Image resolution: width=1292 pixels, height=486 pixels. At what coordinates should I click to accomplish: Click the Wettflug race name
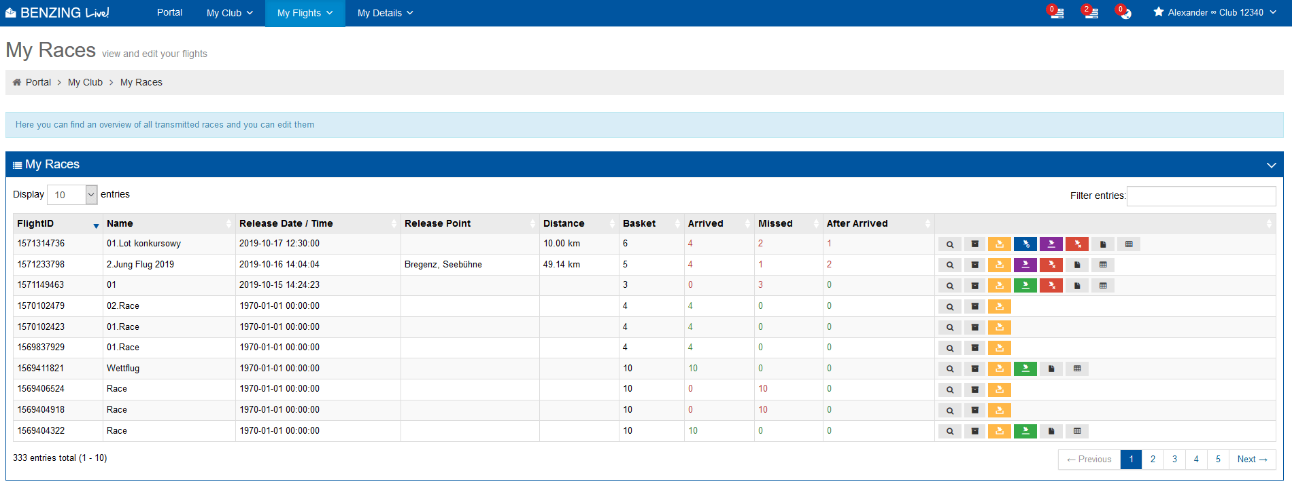tap(123, 369)
